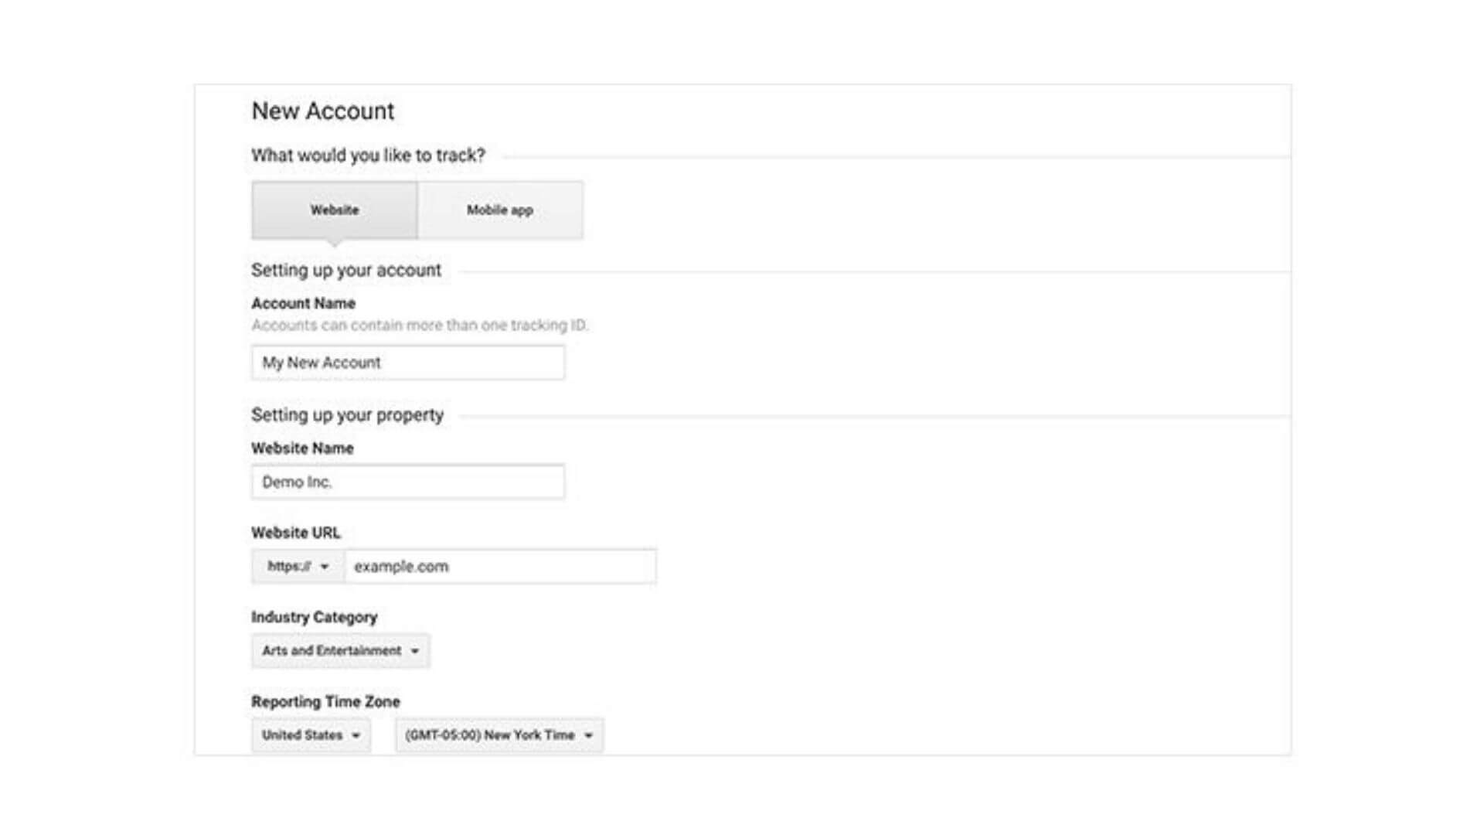The image size is (1484, 835).
Task: Switch to the Mobile app tab
Action: [500, 210]
